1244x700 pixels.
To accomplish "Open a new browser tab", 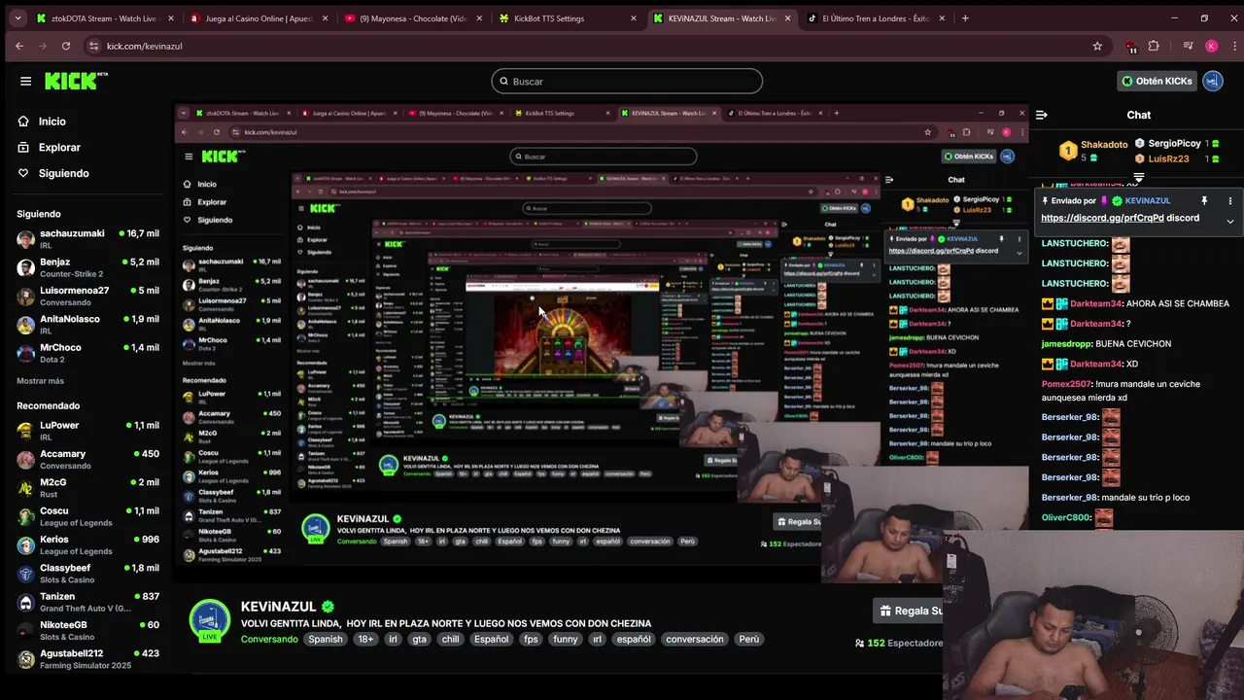I will click(965, 18).
